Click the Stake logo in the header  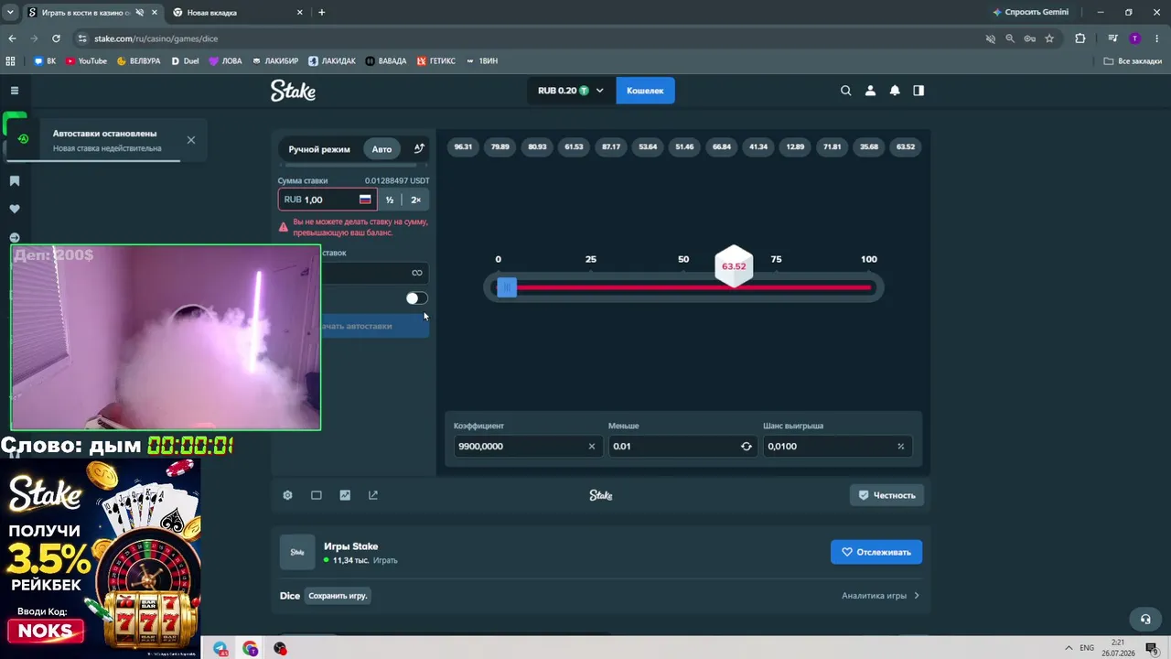coord(293,91)
